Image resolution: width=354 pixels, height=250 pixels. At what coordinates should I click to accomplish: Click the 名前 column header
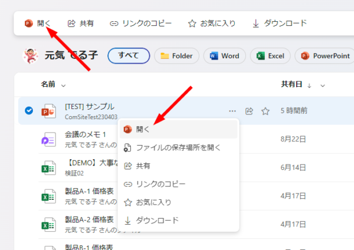pos(48,84)
